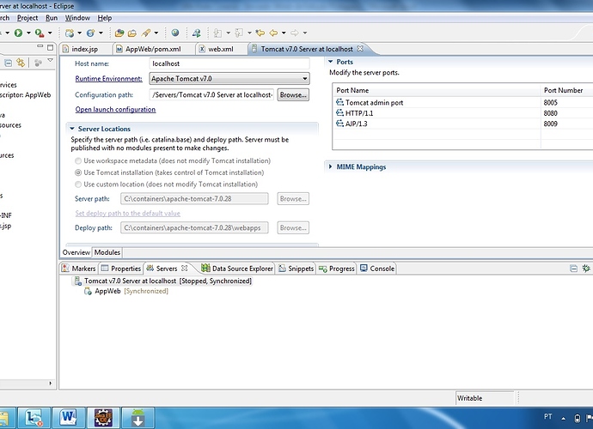Click the grayed Forward navigation arrow
The width and height of the screenshot is (593, 429).
295,33
